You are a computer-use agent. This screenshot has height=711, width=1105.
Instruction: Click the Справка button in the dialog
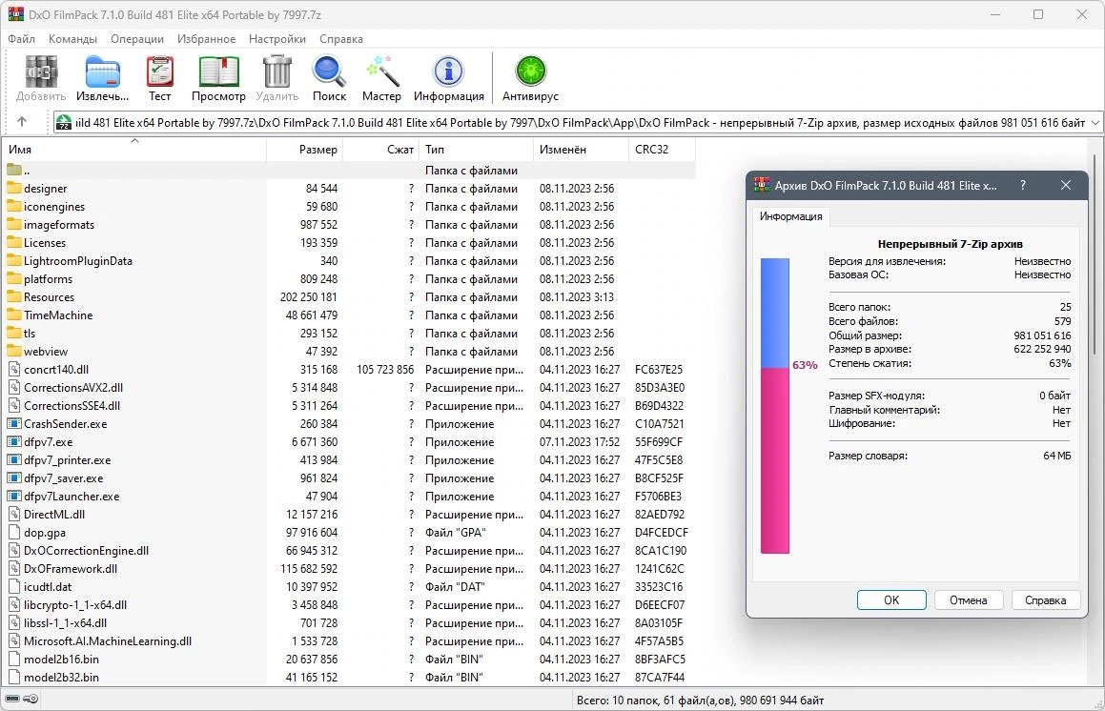tap(1045, 599)
